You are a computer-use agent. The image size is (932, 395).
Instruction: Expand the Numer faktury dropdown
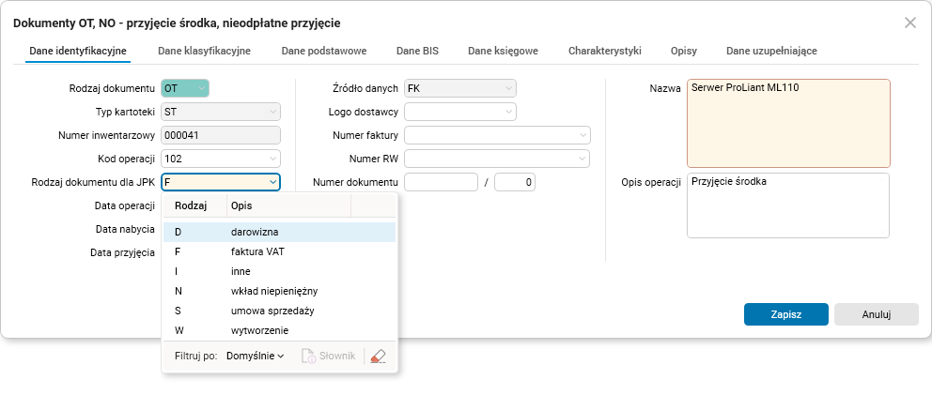point(582,135)
